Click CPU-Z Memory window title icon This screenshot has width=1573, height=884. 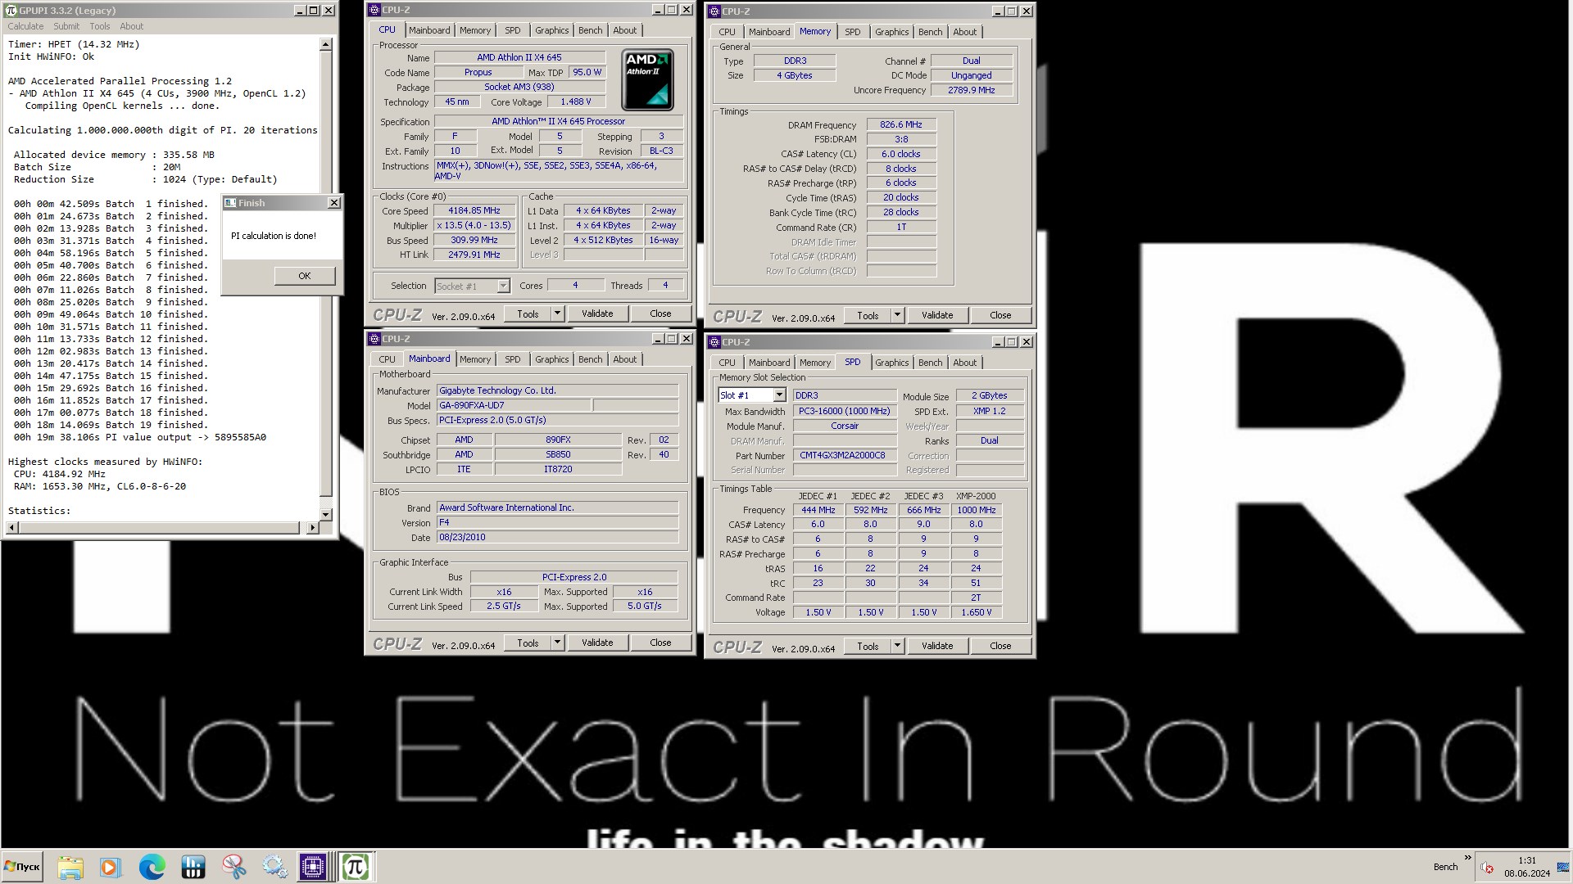[x=714, y=11]
